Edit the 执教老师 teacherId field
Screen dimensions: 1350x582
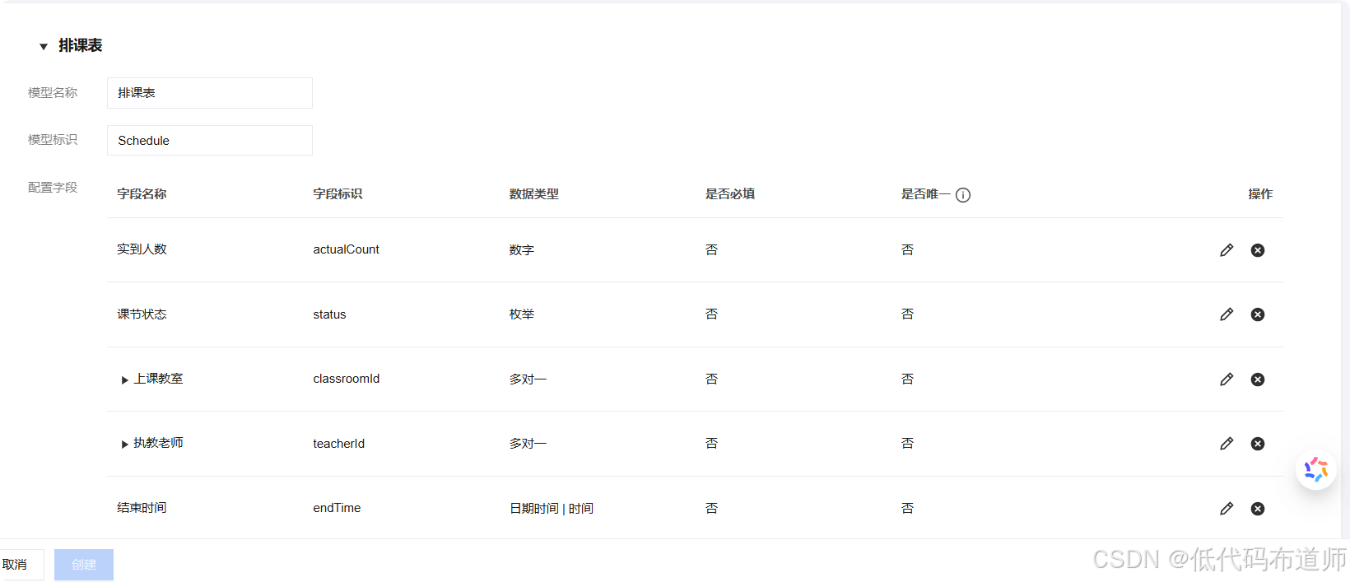(1227, 444)
